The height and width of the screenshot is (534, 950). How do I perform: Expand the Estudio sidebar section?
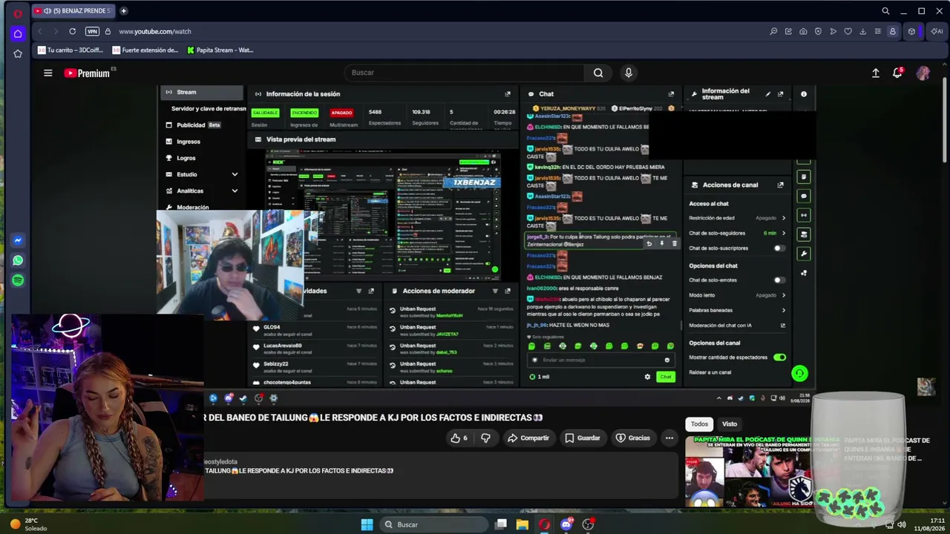coord(235,174)
